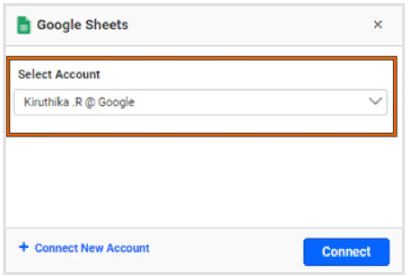Click the @ symbol in the selected account
The image size is (408, 278).
91,102
